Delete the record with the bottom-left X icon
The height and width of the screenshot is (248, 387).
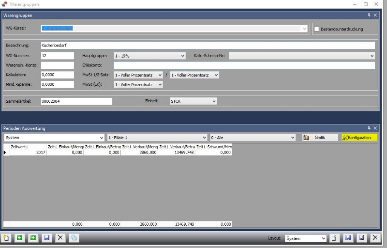point(60,238)
